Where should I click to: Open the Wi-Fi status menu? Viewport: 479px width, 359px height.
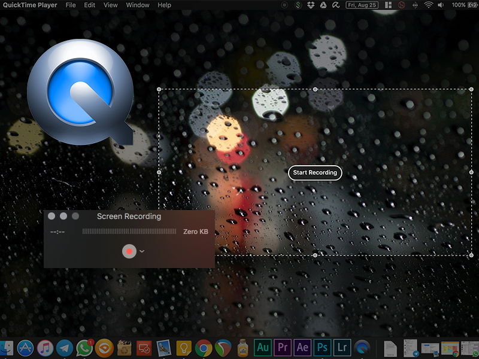pyautogui.click(x=429, y=5)
